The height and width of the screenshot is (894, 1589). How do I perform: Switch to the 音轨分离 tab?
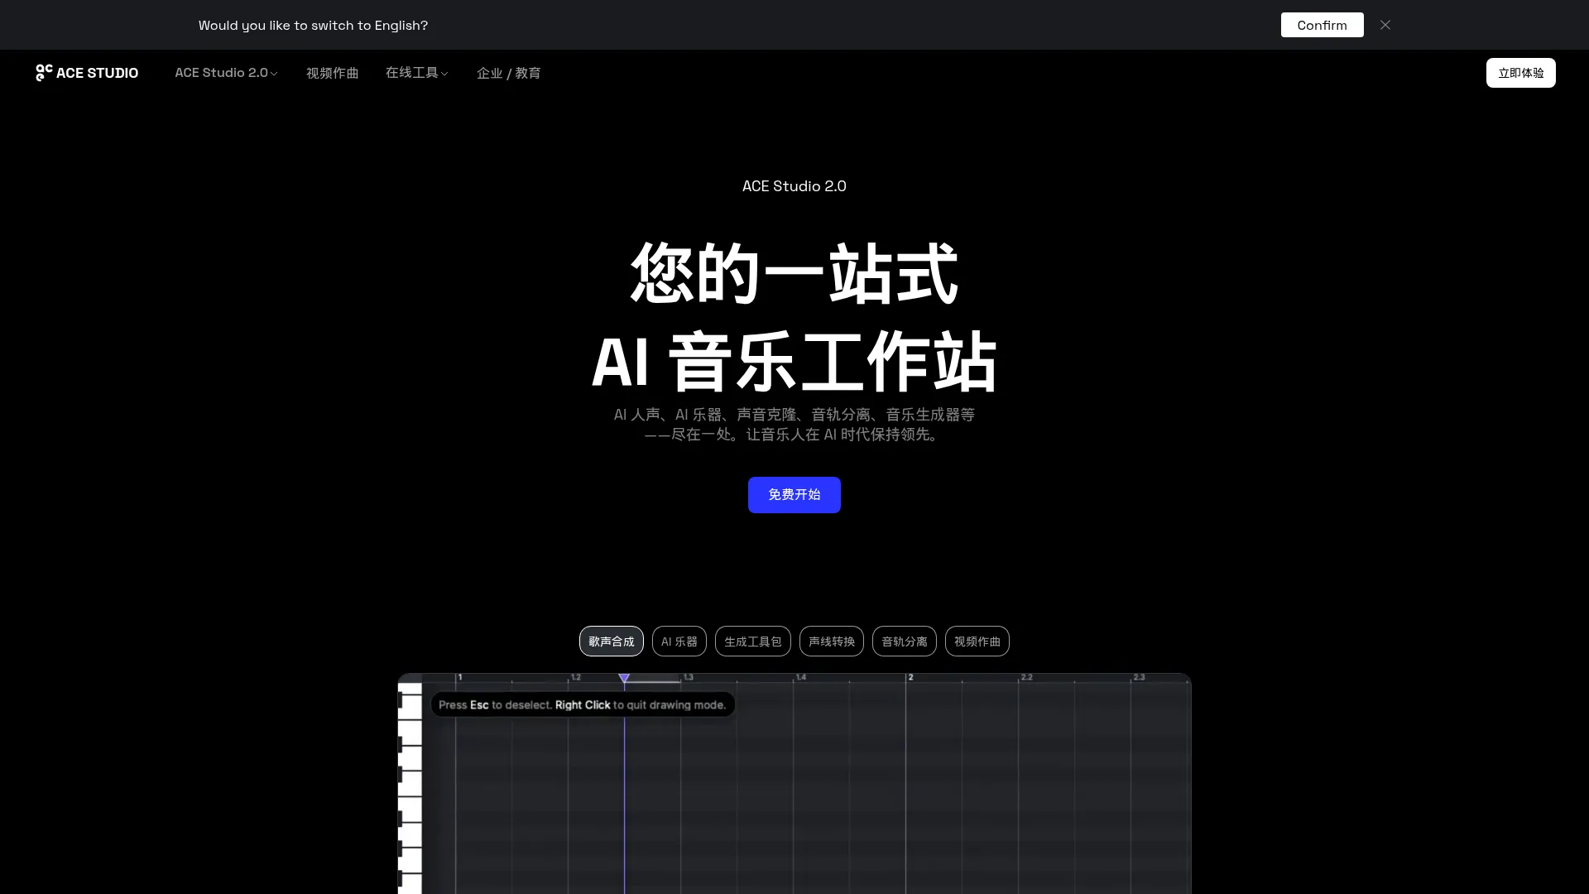click(904, 642)
